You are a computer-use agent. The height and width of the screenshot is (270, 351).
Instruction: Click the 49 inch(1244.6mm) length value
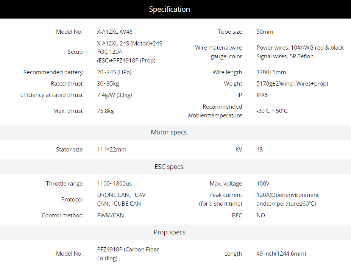[281, 254]
